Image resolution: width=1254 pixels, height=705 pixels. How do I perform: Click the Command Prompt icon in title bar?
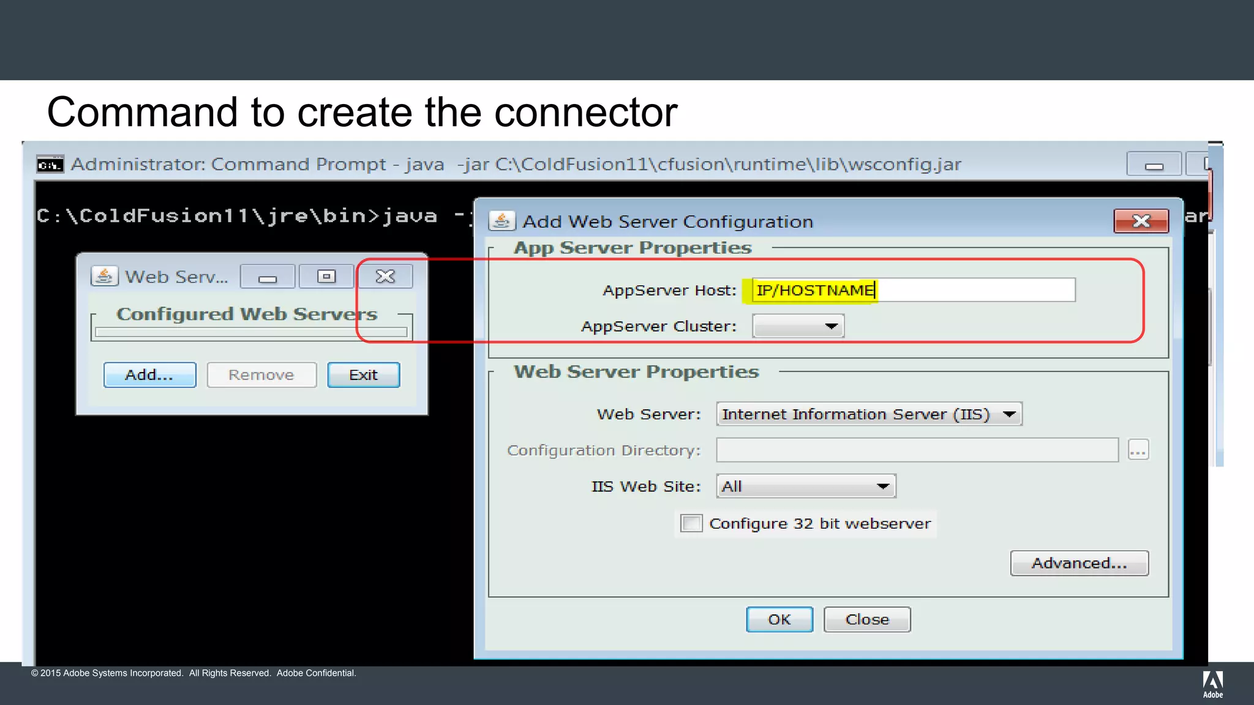coord(50,165)
